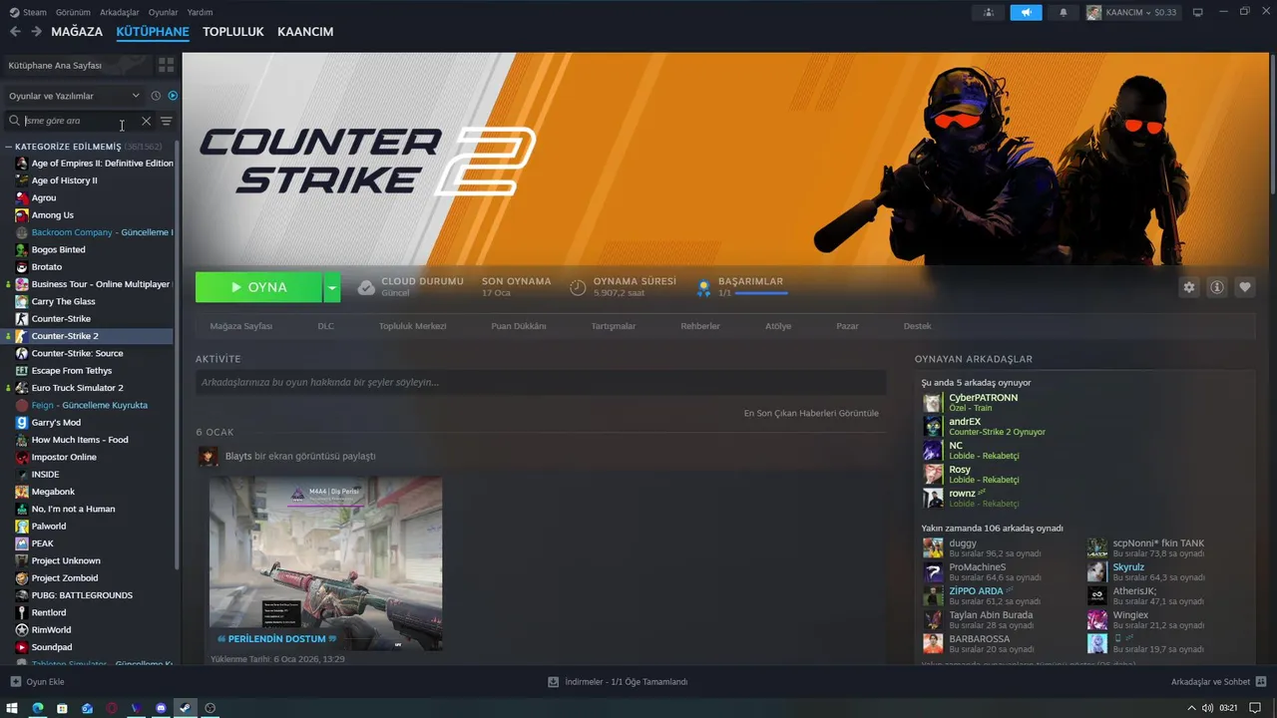Click Oyun Ekle add game button
The height and width of the screenshot is (718, 1277).
[38, 682]
